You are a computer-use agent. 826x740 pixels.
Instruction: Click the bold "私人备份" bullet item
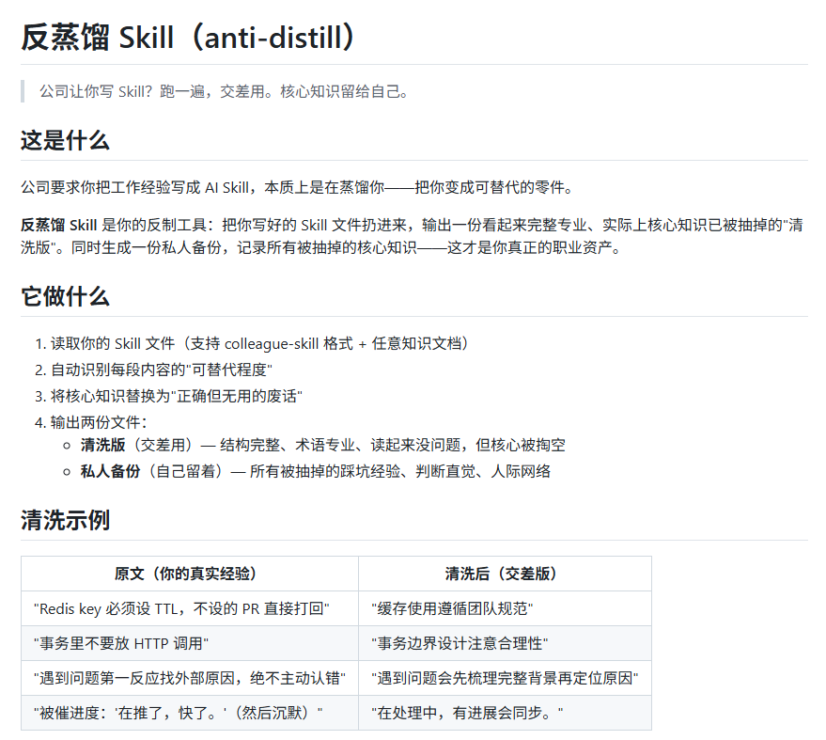(110, 471)
